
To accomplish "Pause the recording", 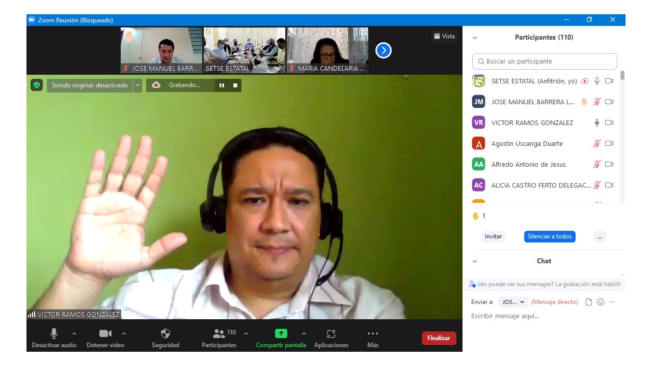I will tap(222, 85).
